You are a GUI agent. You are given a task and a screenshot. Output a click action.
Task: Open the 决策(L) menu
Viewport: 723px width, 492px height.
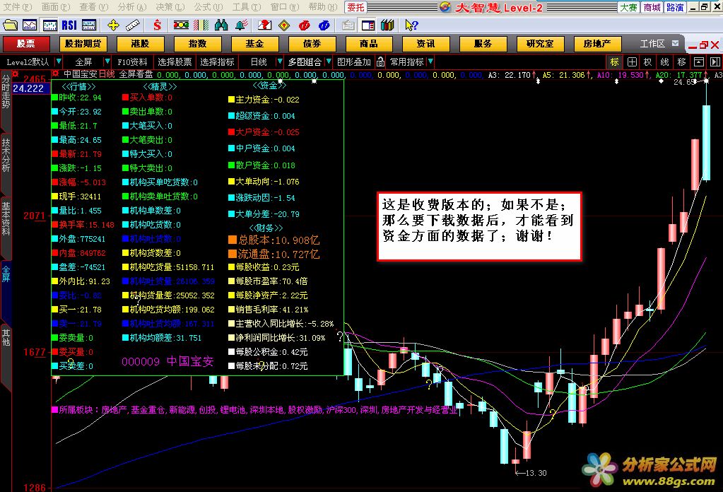(x=170, y=7)
